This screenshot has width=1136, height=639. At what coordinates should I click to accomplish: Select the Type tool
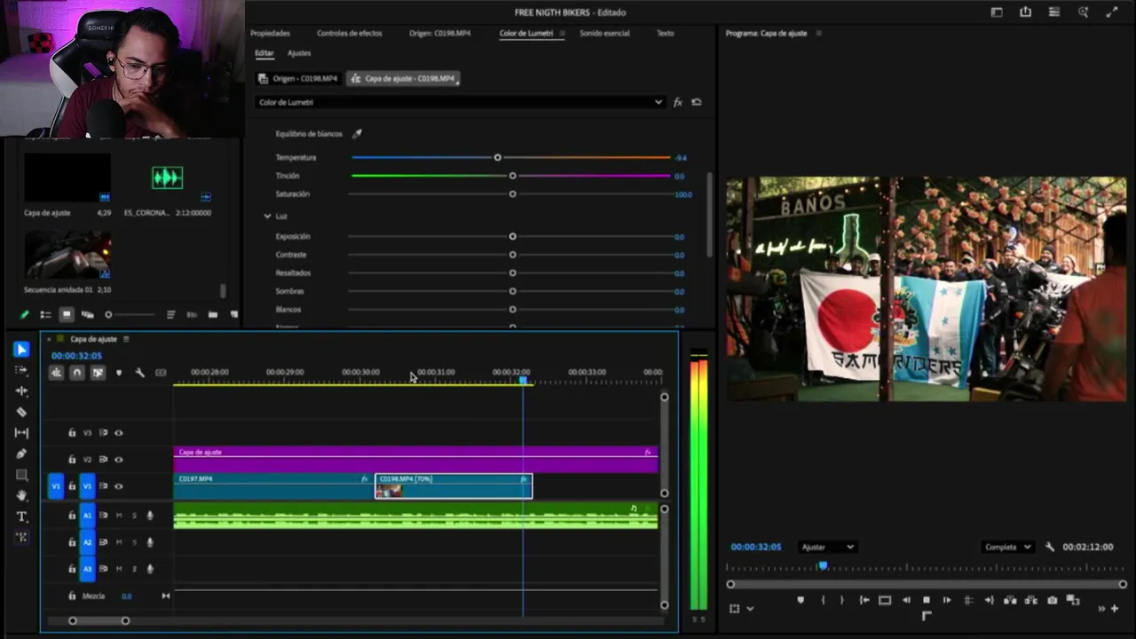pos(21,517)
